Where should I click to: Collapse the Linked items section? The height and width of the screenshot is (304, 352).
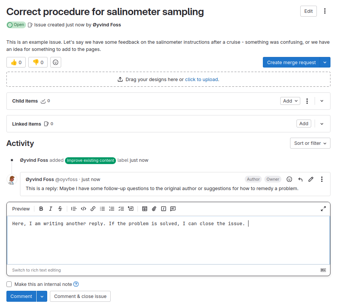(322, 124)
